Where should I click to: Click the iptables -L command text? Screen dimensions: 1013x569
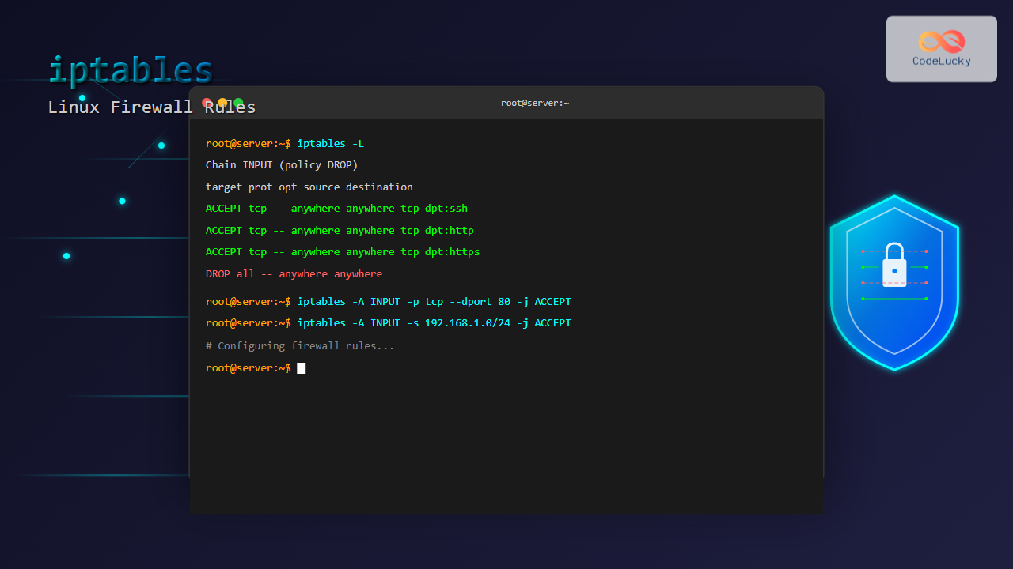point(331,143)
